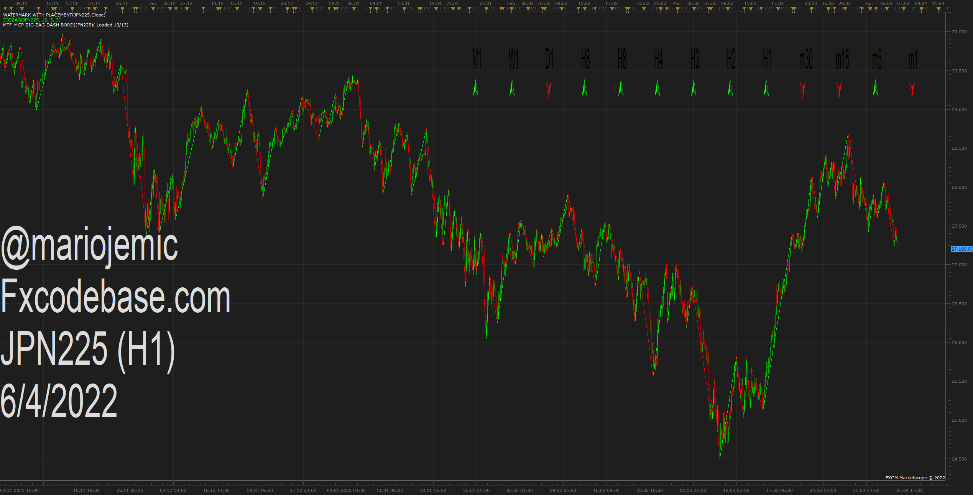Click the Mar label on the top date axis
The width and height of the screenshot is (973, 495).
click(x=677, y=3)
